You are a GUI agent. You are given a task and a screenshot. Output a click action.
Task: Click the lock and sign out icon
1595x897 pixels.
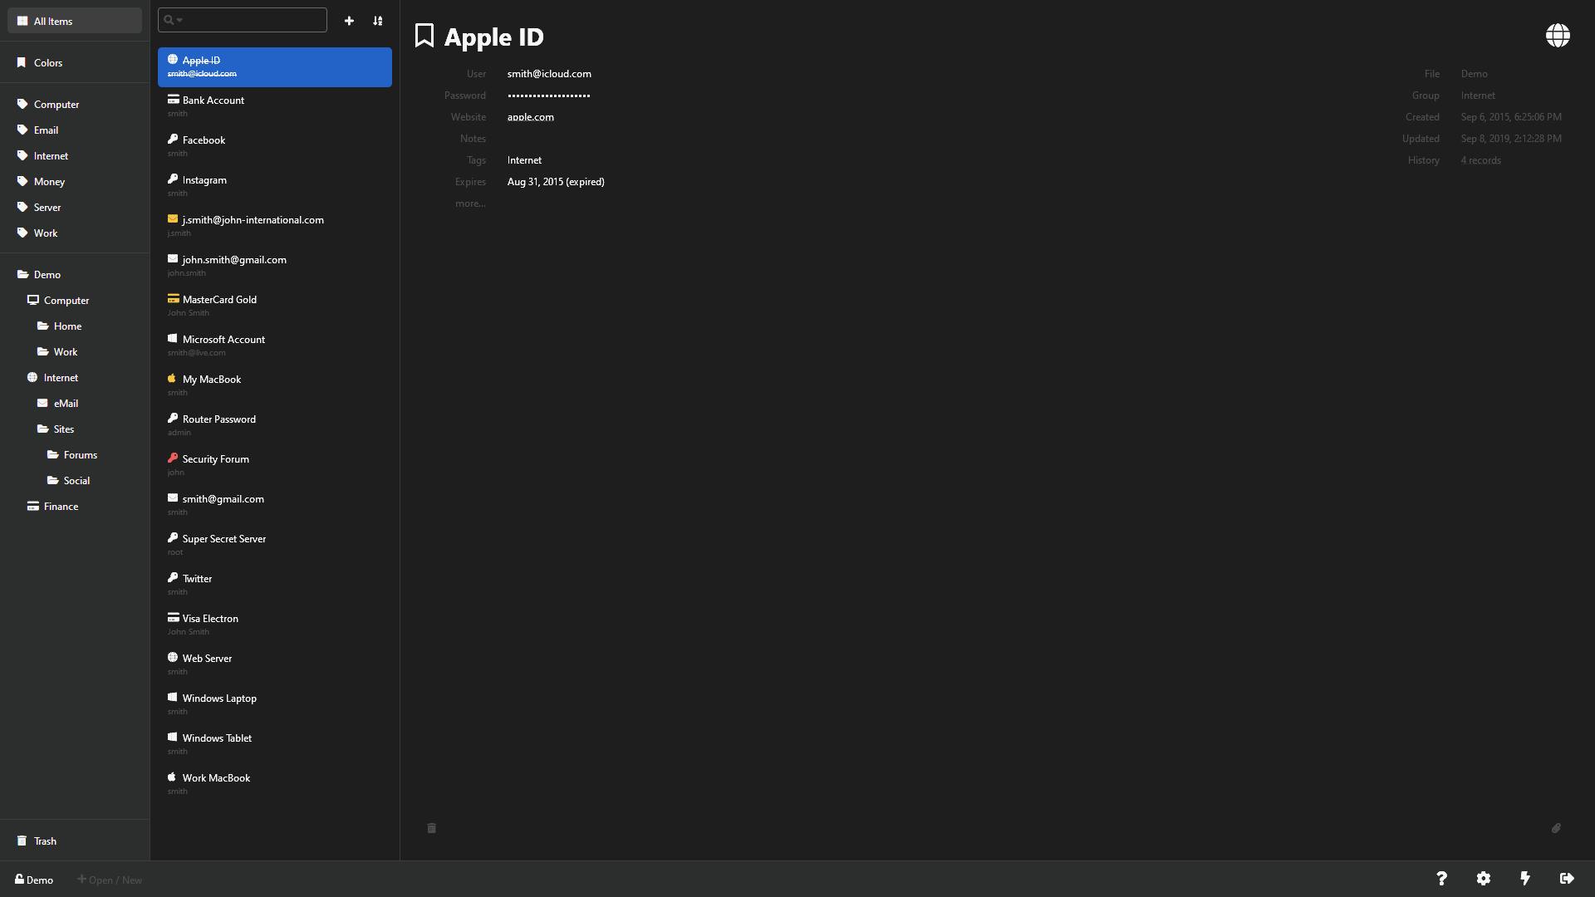click(x=1567, y=879)
